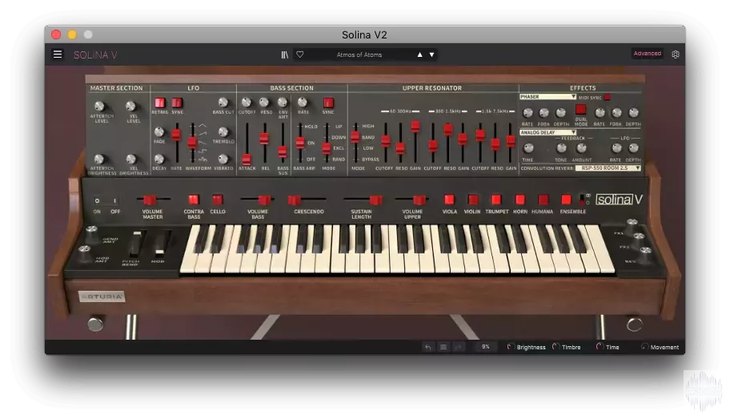Open the Analog Delay effect dropdown

547,132
